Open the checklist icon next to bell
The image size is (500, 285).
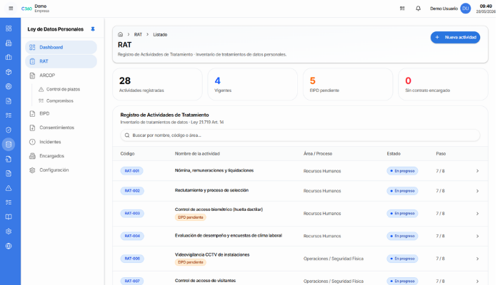point(402,9)
